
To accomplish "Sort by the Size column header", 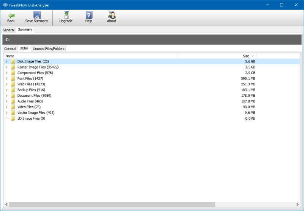I will point(217,56).
